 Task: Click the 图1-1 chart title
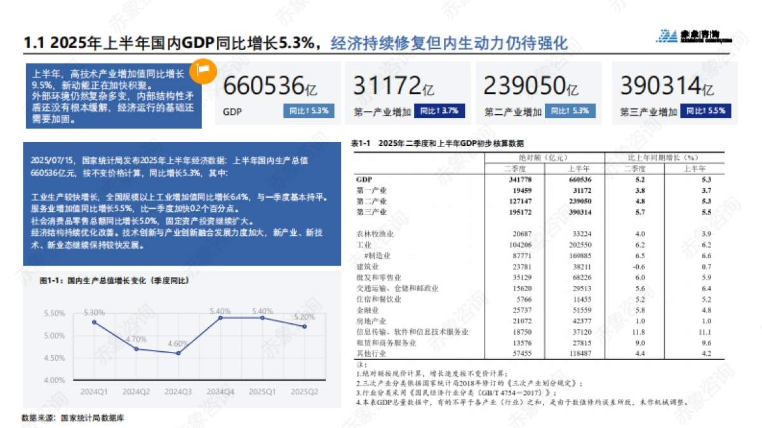pos(114,280)
